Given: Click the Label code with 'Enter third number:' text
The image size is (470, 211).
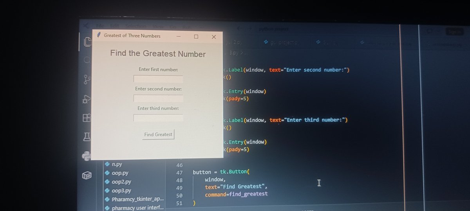Looking at the screenshot, I should point(286,120).
